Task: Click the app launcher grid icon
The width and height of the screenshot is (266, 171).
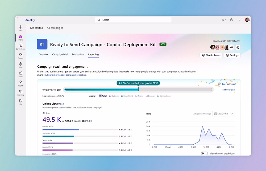Action: pyautogui.click(x=18, y=18)
